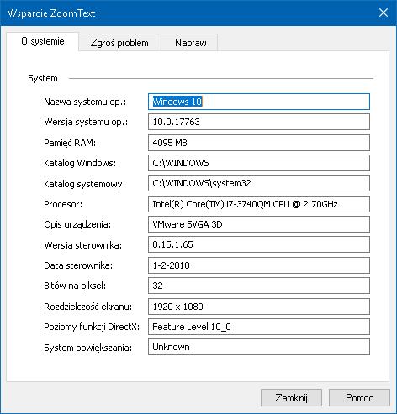Click the Pamięć RAM value field

point(259,143)
